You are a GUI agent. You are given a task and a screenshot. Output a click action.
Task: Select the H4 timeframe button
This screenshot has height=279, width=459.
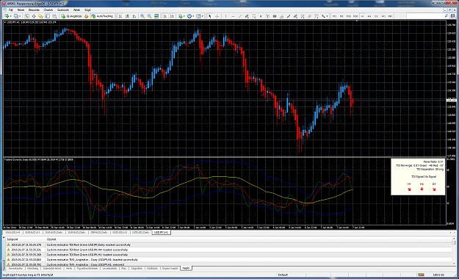pyautogui.click(x=369, y=16)
